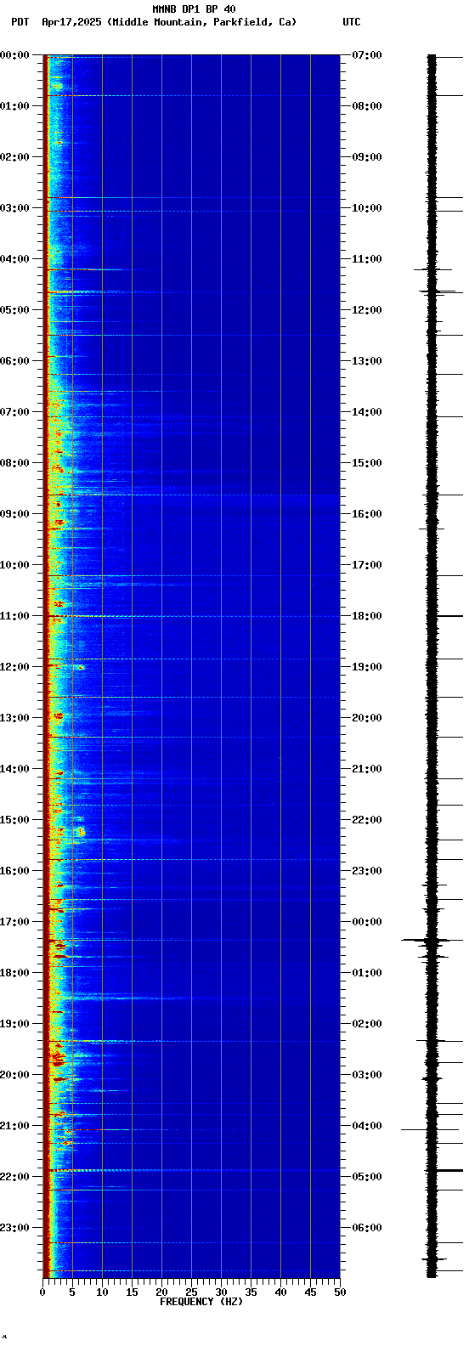Click the frequency axis tick label '35'
This screenshot has height=1346, width=469.
(x=251, y=1292)
